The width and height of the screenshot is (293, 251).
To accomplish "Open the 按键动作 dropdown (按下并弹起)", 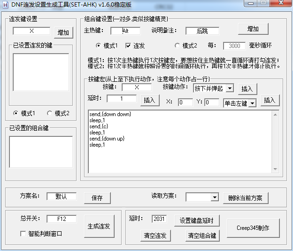I will [x=230, y=88].
